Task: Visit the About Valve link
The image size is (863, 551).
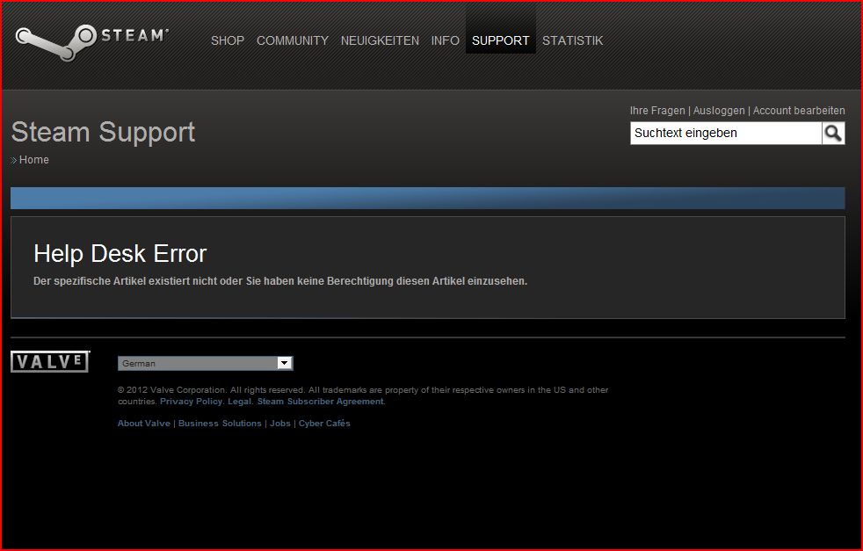Action: pos(144,424)
